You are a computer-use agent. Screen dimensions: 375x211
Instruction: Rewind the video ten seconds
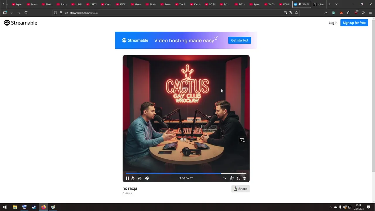click(x=133, y=178)
